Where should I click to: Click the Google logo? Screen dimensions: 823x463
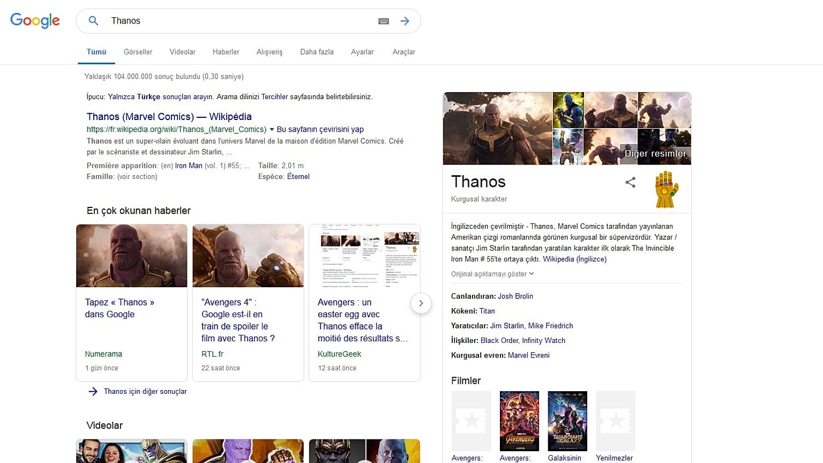tap(35, 21)
